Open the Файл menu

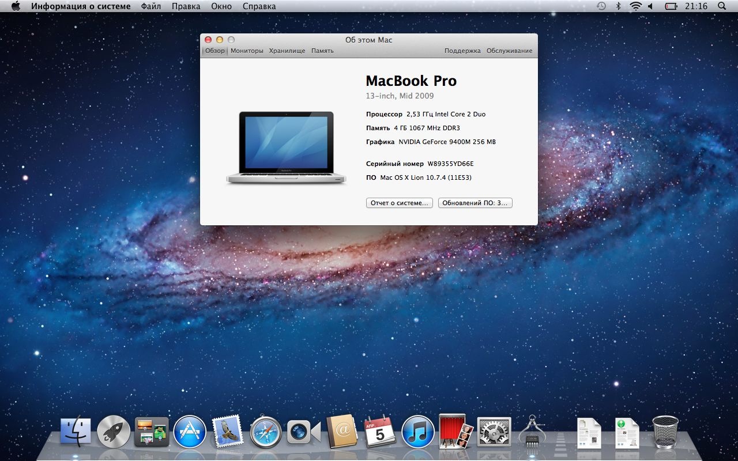150,6
